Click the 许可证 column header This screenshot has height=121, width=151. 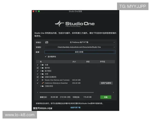pyautogui.click(x=107, y=62)
